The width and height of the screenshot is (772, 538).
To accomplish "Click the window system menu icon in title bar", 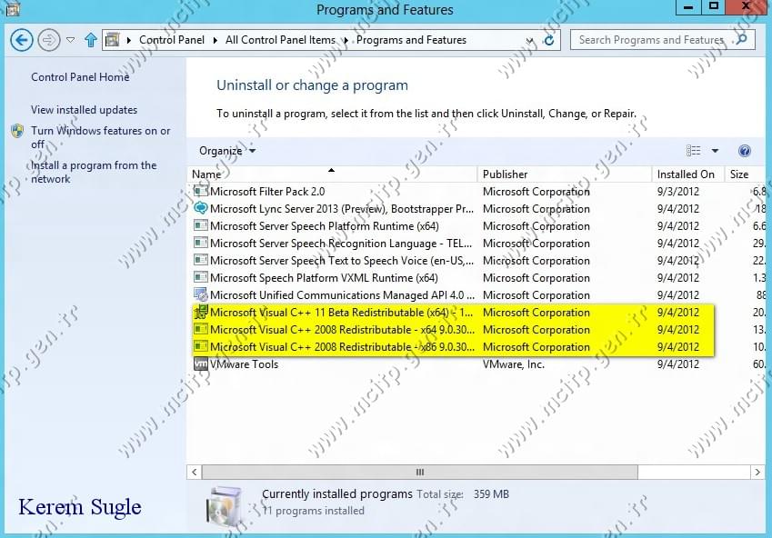I will (13, 9).
